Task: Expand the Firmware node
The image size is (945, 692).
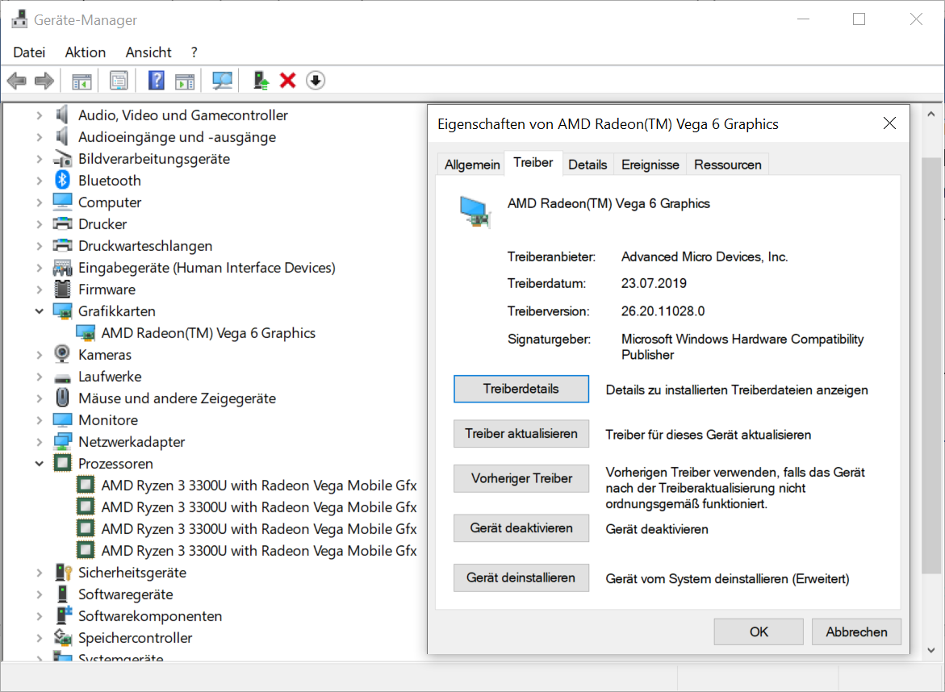Action: 40,289
